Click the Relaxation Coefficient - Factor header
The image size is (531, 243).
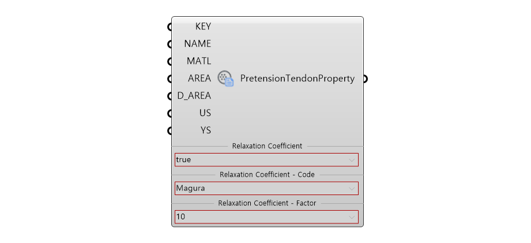[267, 203]
